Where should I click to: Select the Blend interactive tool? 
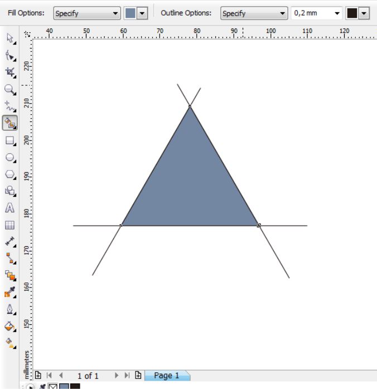(x=10, y=275)
